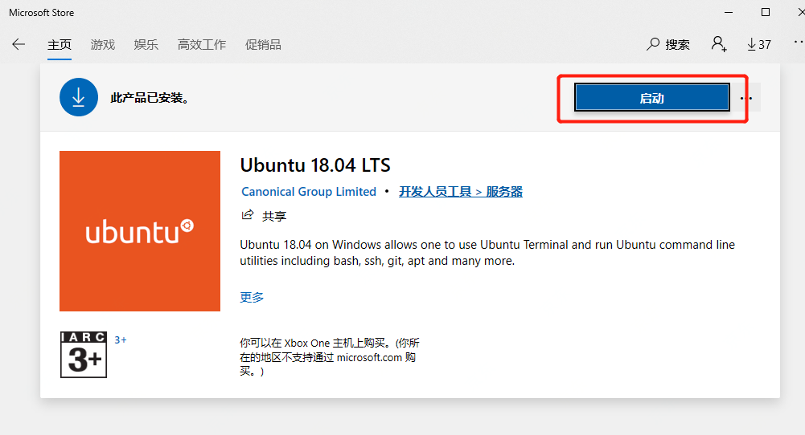Click the IARC 3+ rating badge
Viewport: 805px width, 435px height.
pyautogui.click(x=84, y=355)
